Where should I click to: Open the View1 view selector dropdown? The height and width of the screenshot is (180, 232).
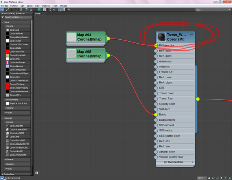tap(213, 10)
